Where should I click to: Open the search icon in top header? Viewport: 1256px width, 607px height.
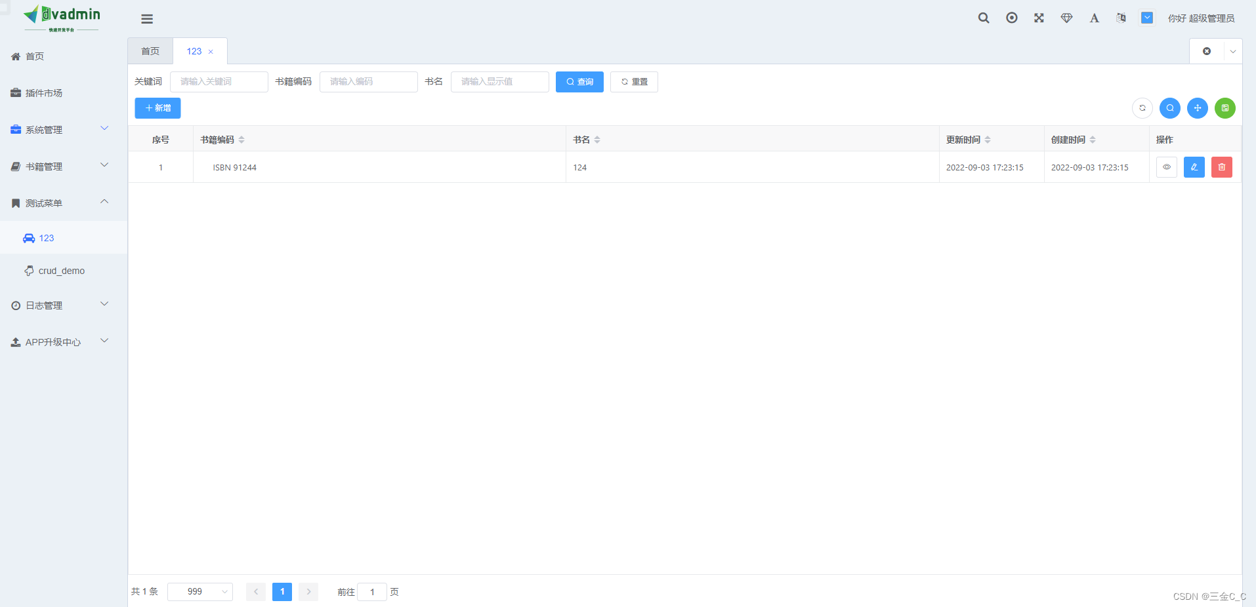tap(984, 18)
